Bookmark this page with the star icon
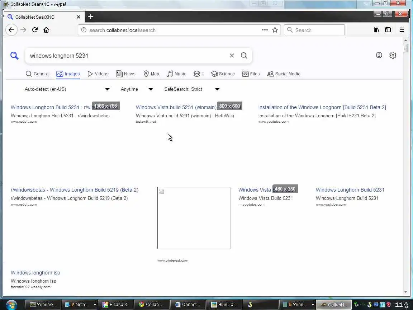 (x=275, y=30)
